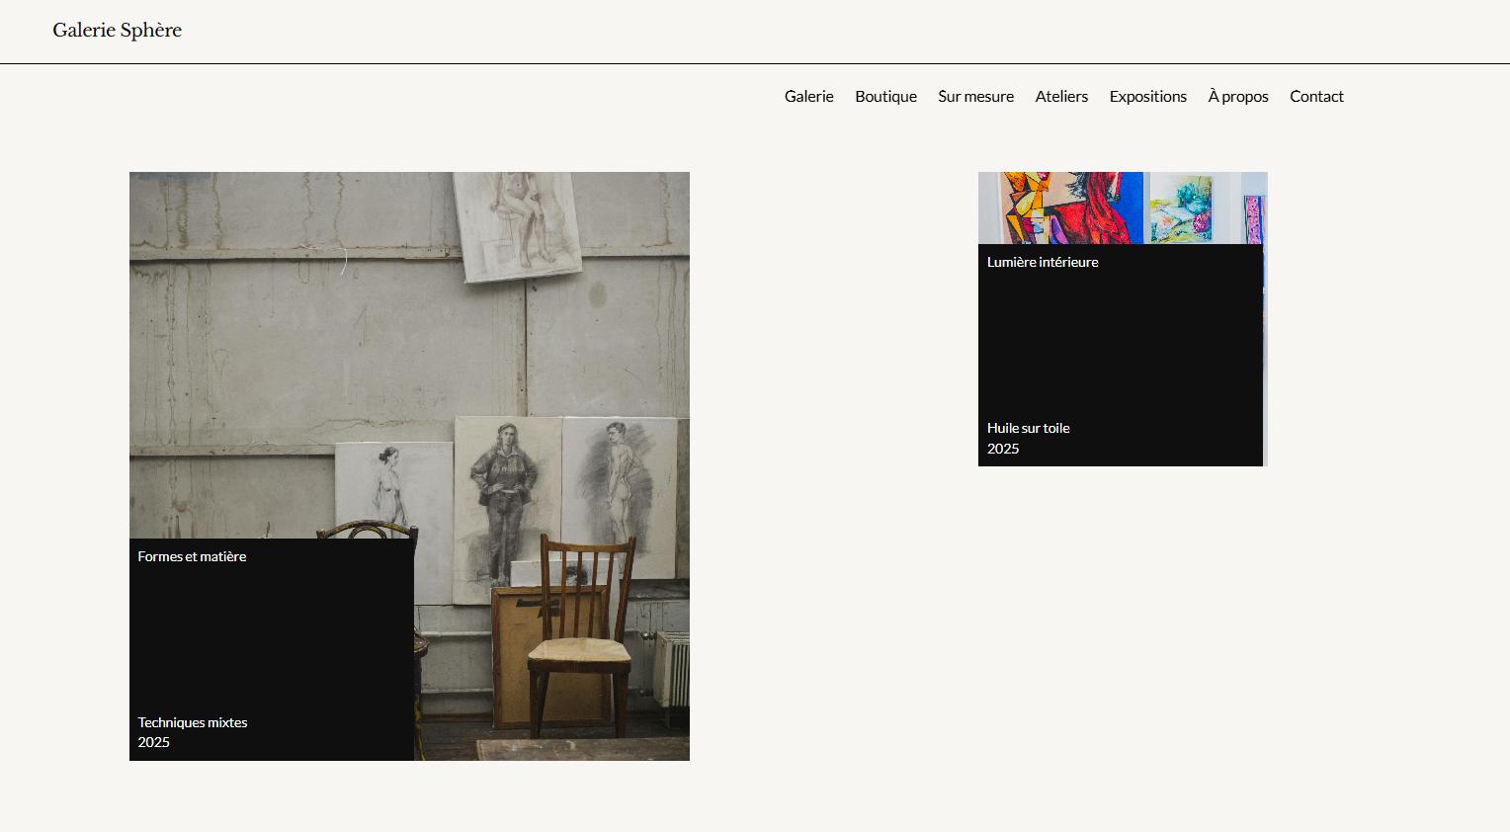Open the Galerie menu item

808,97
